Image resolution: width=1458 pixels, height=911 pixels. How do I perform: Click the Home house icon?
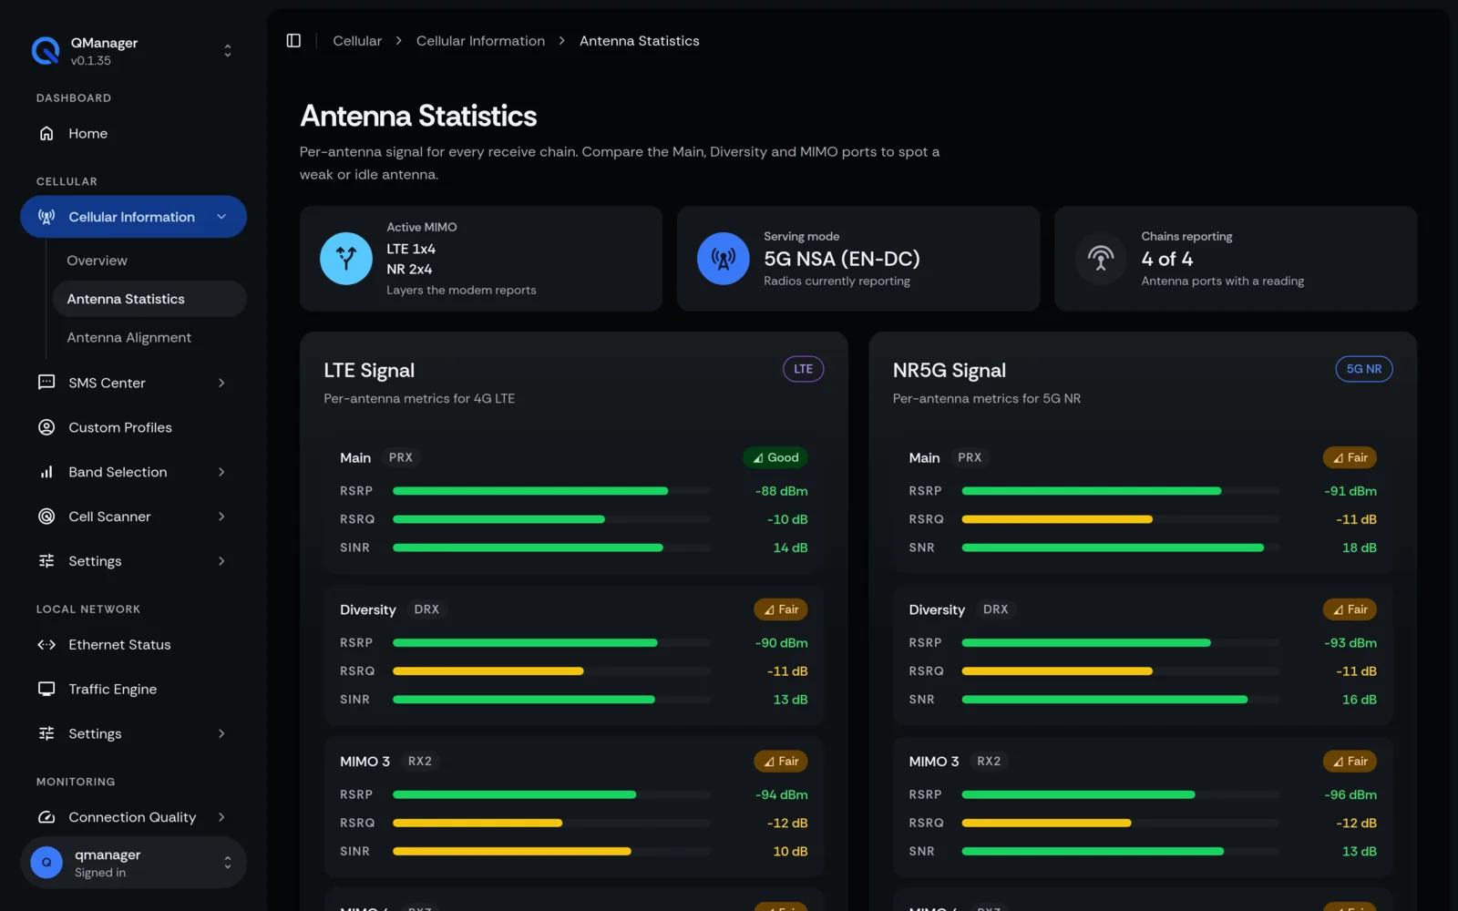[46, 134]
